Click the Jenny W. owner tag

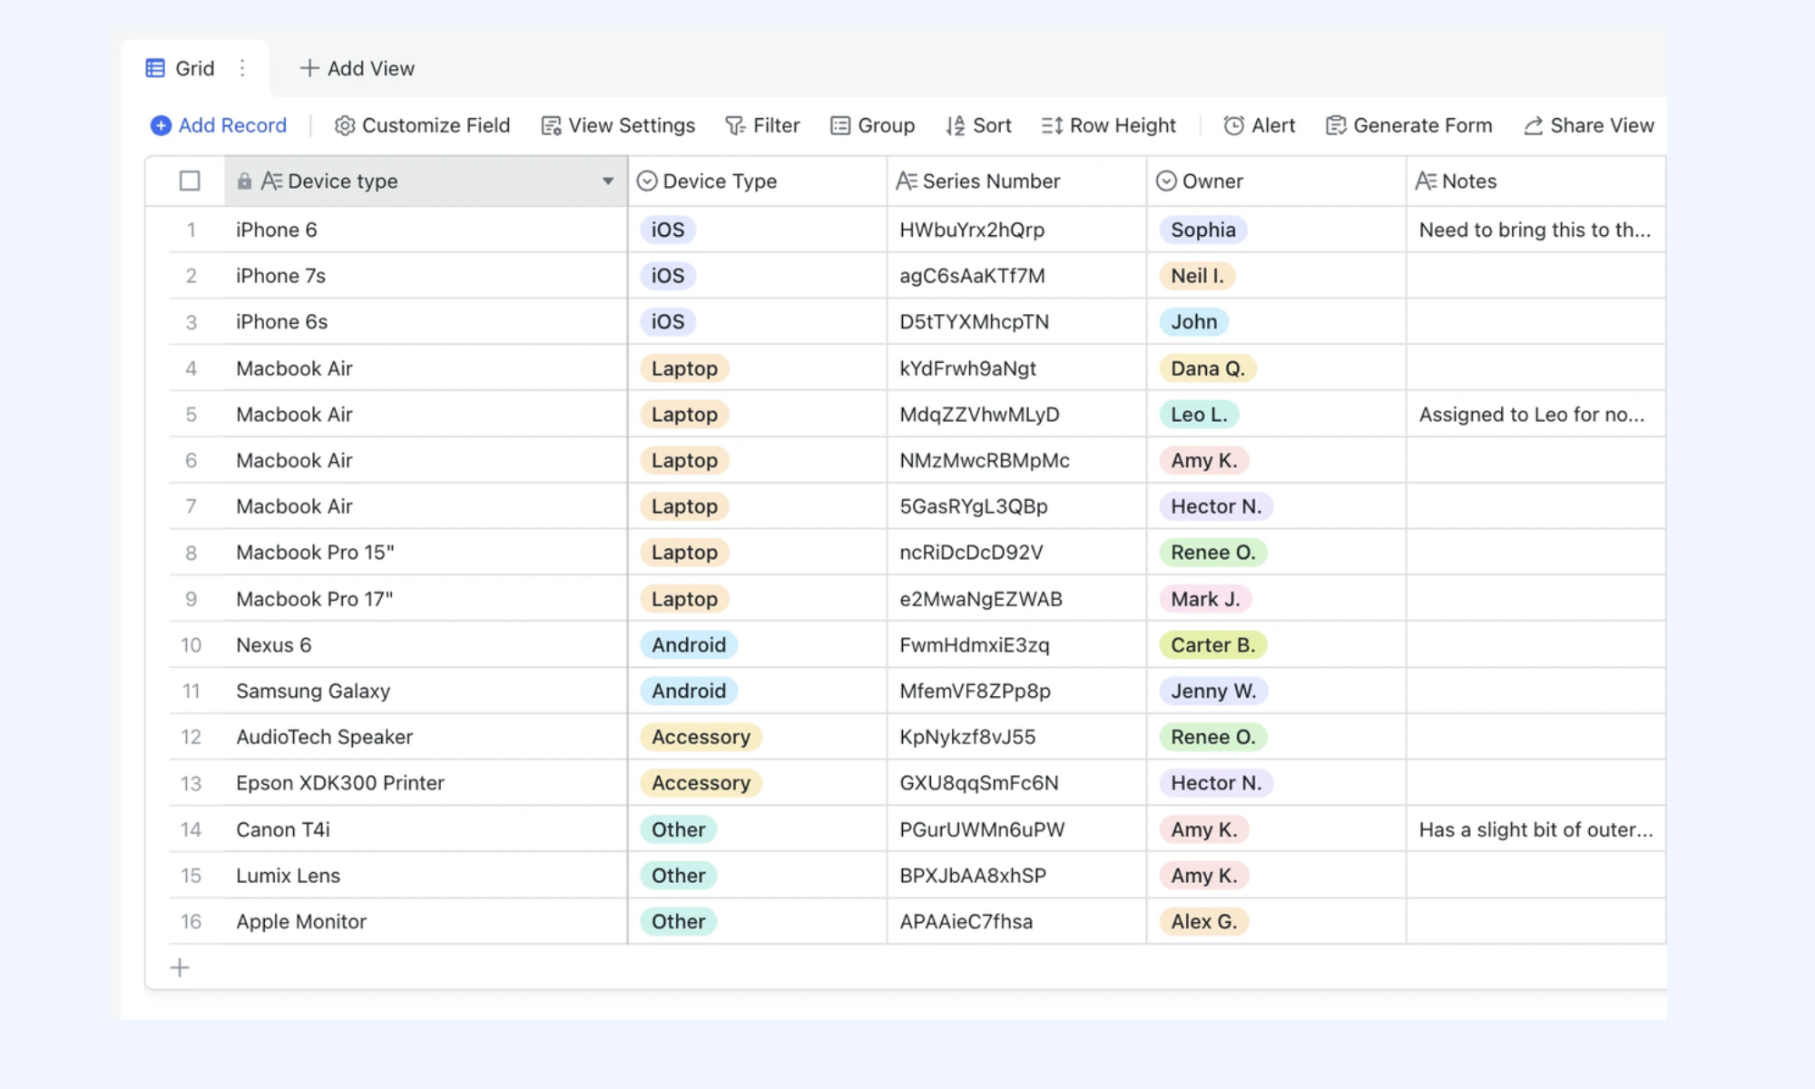click(1213, 692)
